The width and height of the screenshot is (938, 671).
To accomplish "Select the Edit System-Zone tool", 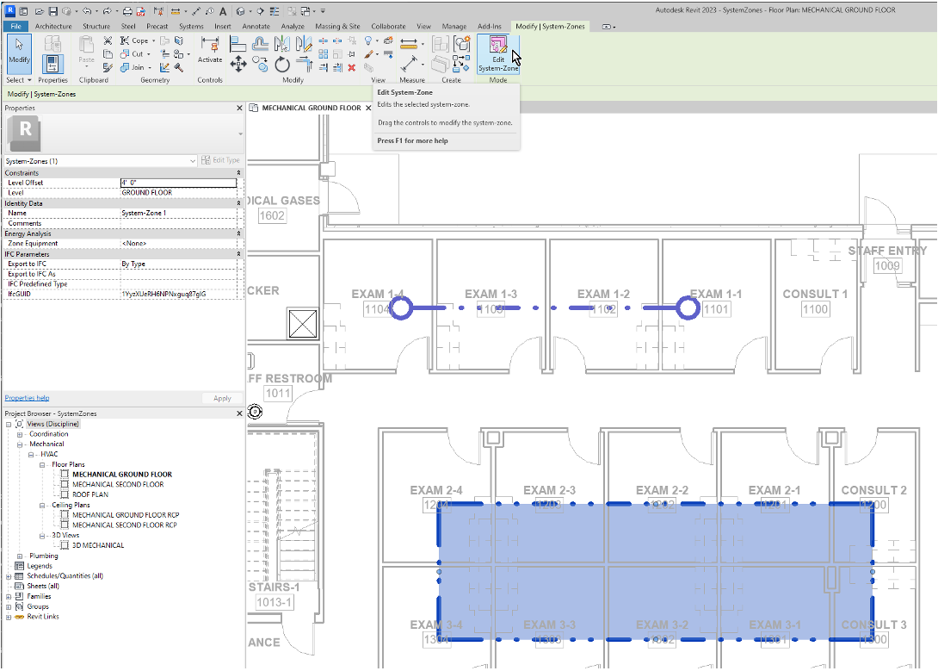I will click(x=497, y=55).
